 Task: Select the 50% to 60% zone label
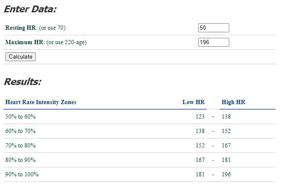pyautogui.click(x=20, y=116)
